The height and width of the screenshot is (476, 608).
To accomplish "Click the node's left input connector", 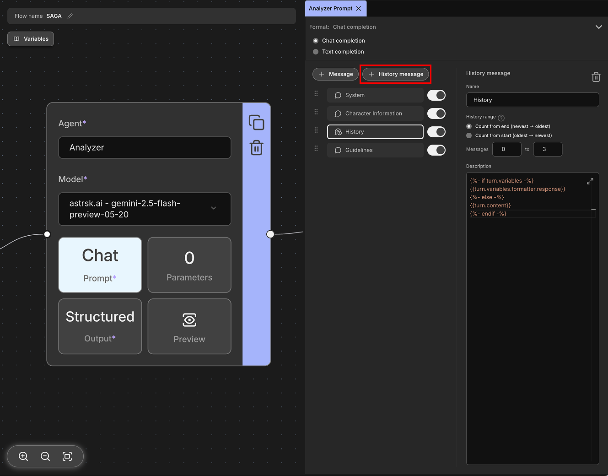I will pos(47,234).
